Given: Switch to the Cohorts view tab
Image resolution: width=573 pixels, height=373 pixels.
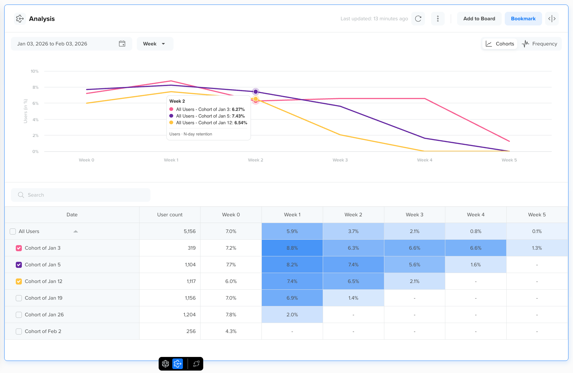Looking at the screenshot, I should click(500, 44).
